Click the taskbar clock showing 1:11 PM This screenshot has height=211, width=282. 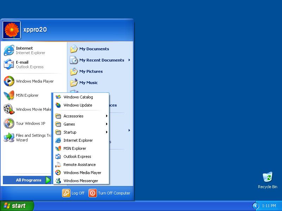269,206
